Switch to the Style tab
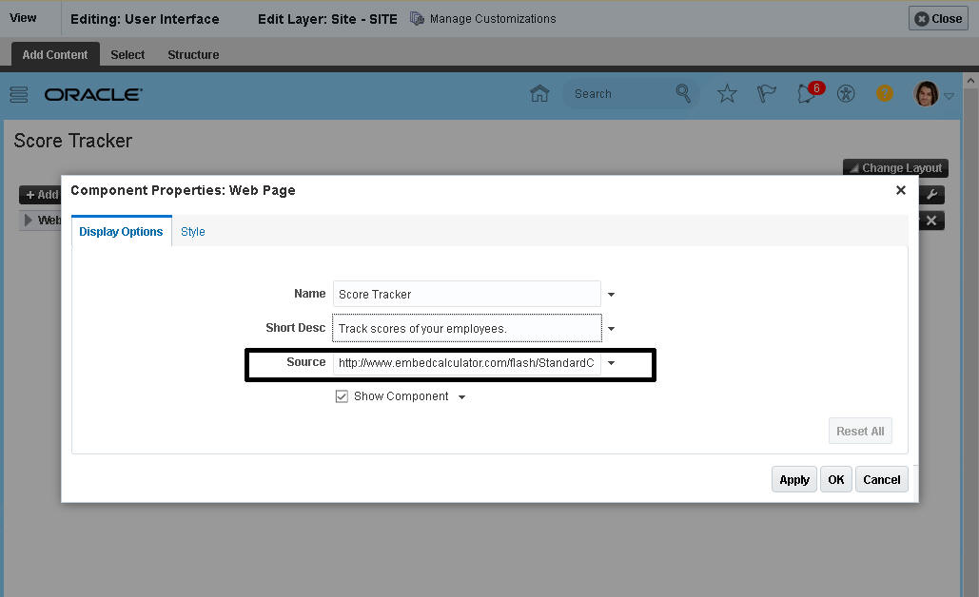Screen dimensions: 979x597 pos(192,231)
